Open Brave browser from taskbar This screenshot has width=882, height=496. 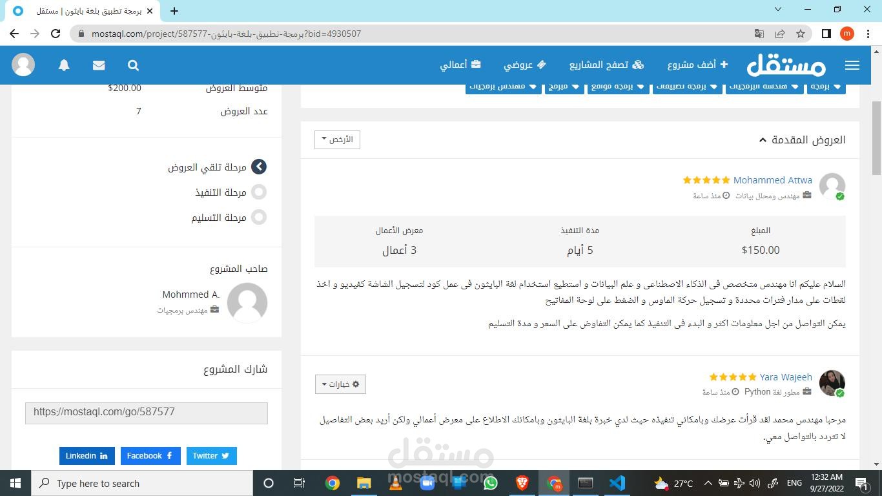[x=522, y=483]
